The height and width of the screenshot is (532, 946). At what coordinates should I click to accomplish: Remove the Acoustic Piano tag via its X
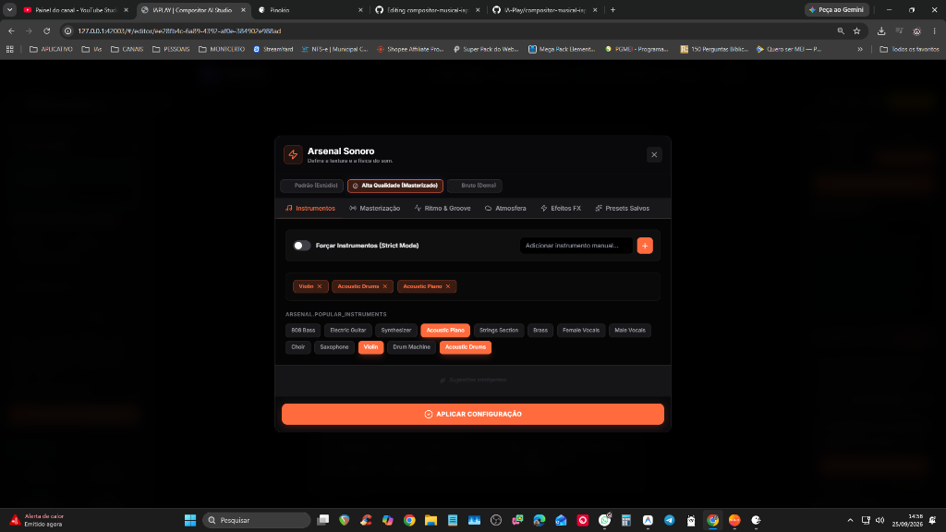pyautogui.click(x=448, y=286)
